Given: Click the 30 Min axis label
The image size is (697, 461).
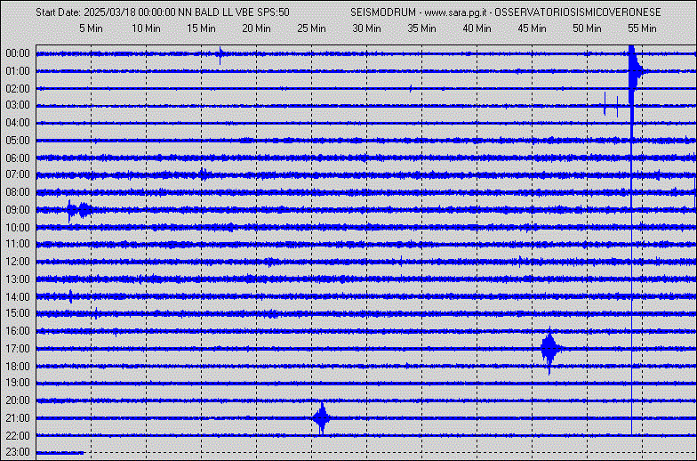Looking at the screenshot, I should [x=366, y=28].
